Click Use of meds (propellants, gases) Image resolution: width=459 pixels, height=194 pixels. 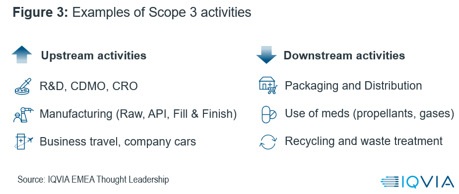[x=370, y=114]
